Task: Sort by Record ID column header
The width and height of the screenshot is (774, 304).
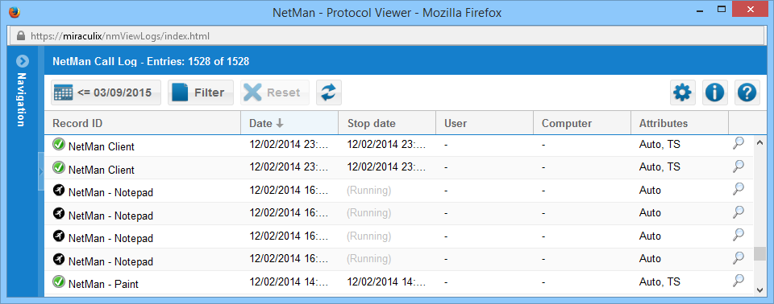Action: pyautogui.click(x=143, y=123)
